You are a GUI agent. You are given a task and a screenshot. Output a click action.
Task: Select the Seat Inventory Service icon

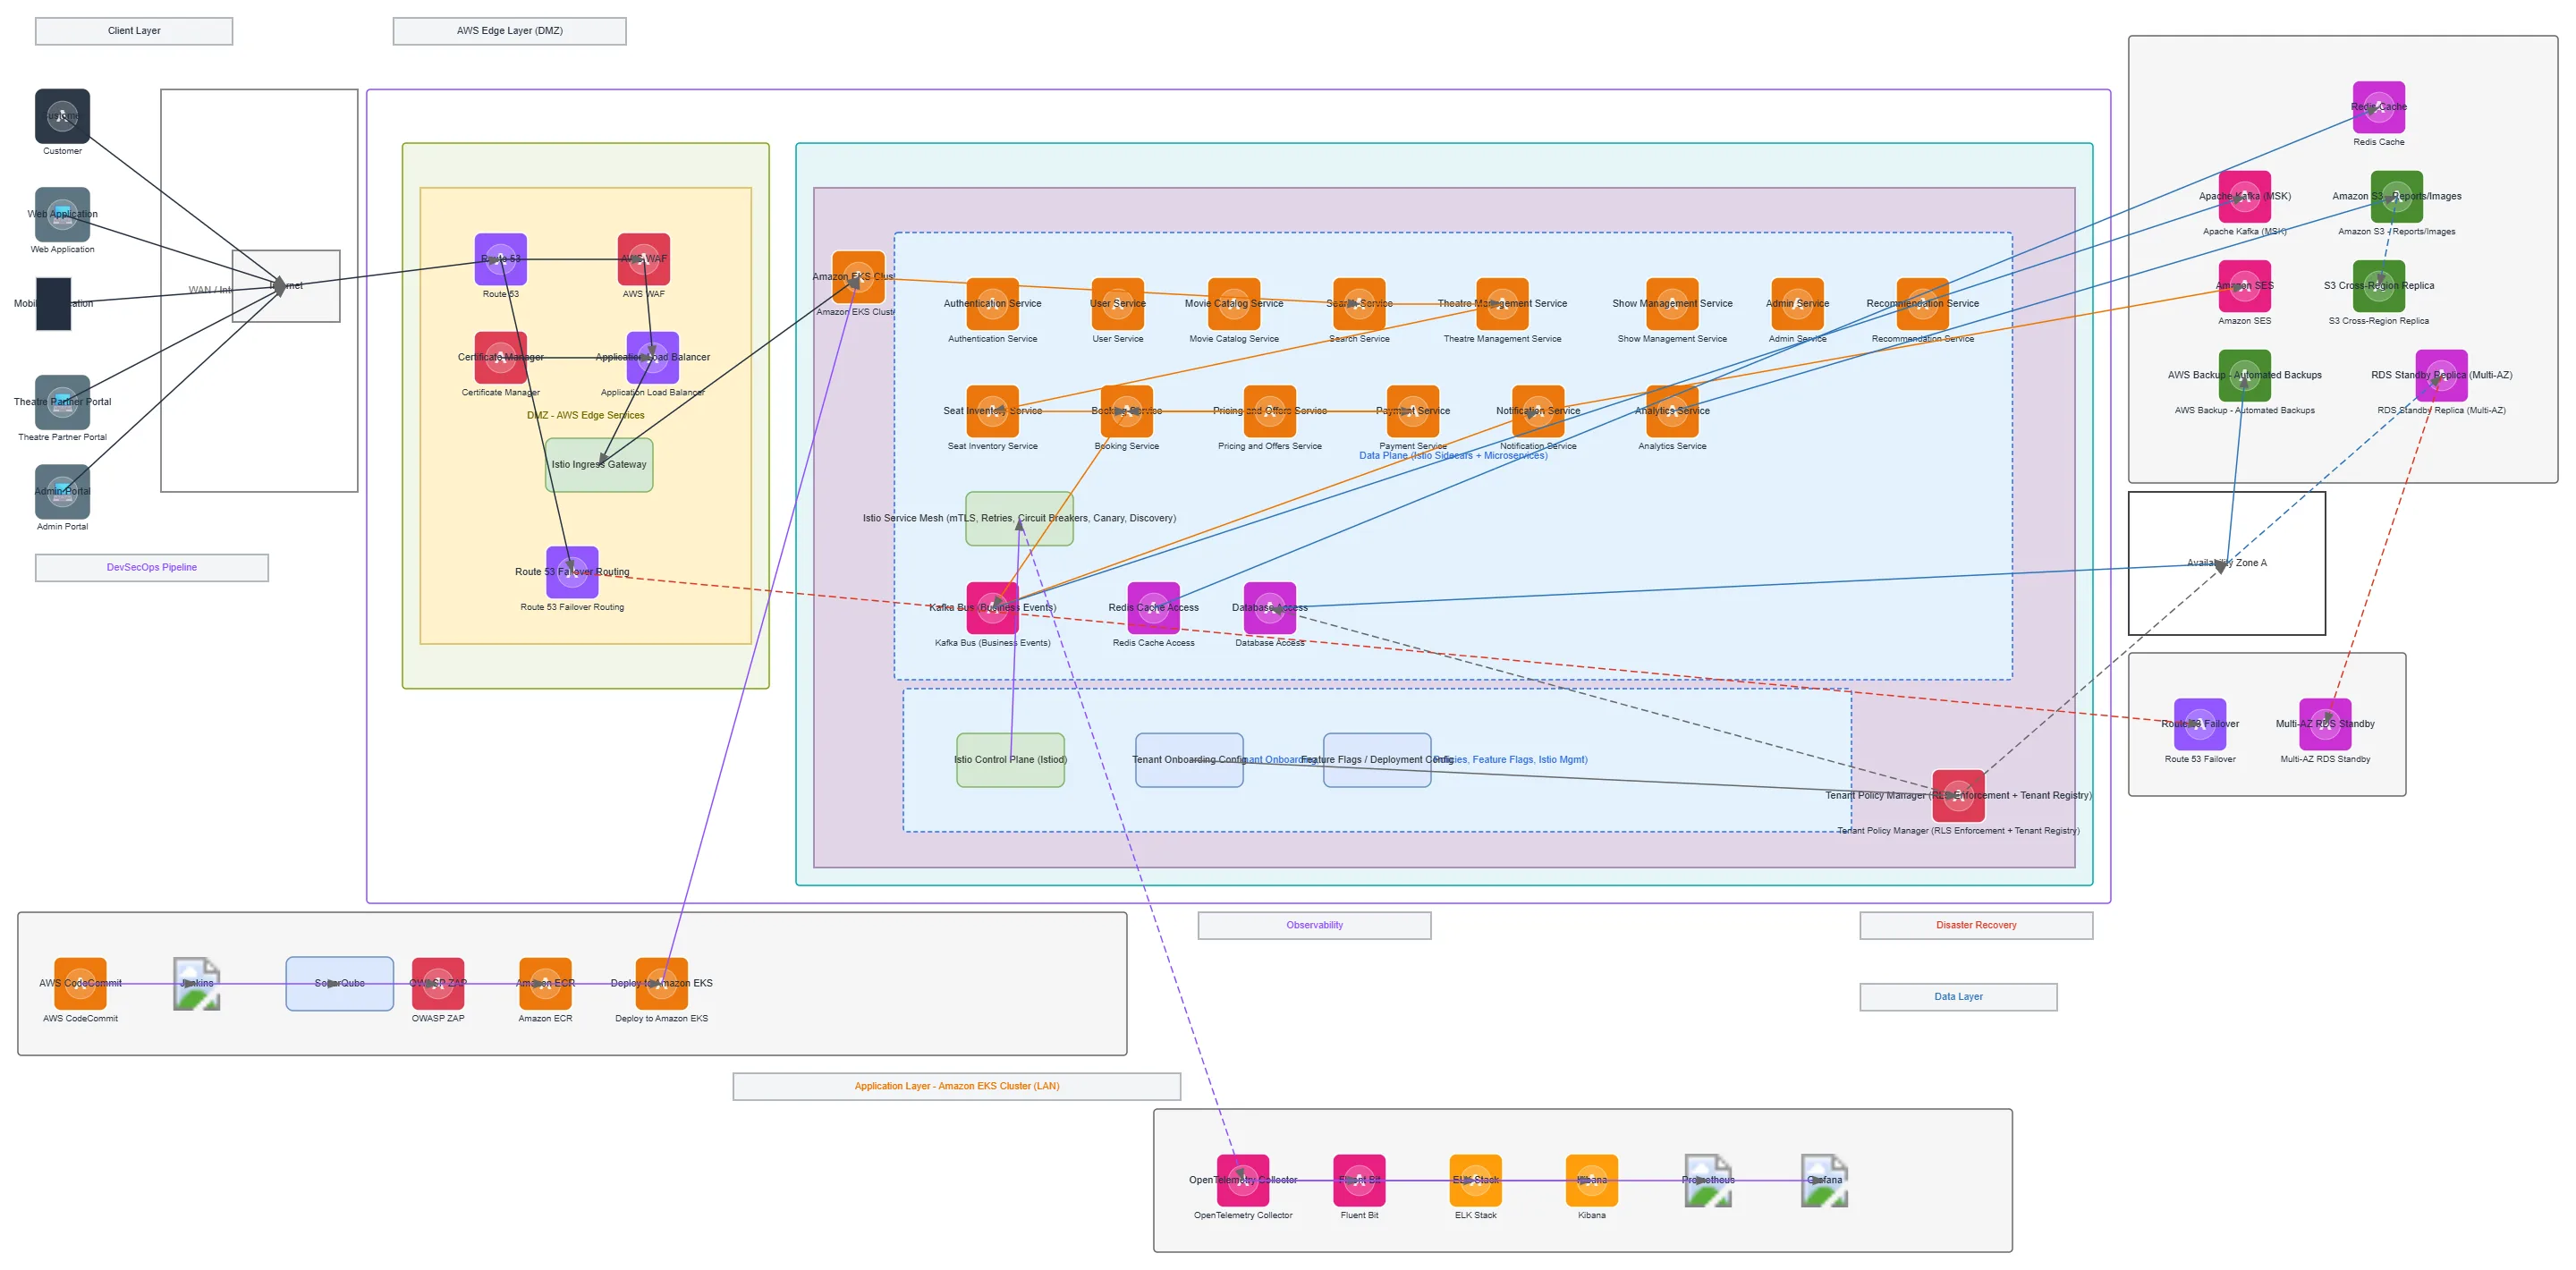tap(992, 411)
